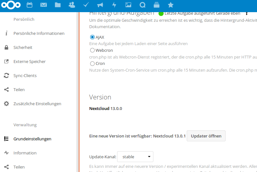The image size is (257, 172).
Task: Click the Information pulse icon
Action: coord(6,153)
